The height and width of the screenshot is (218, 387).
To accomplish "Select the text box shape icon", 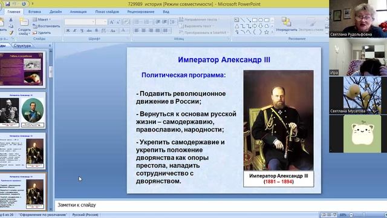I will (236, 20).
